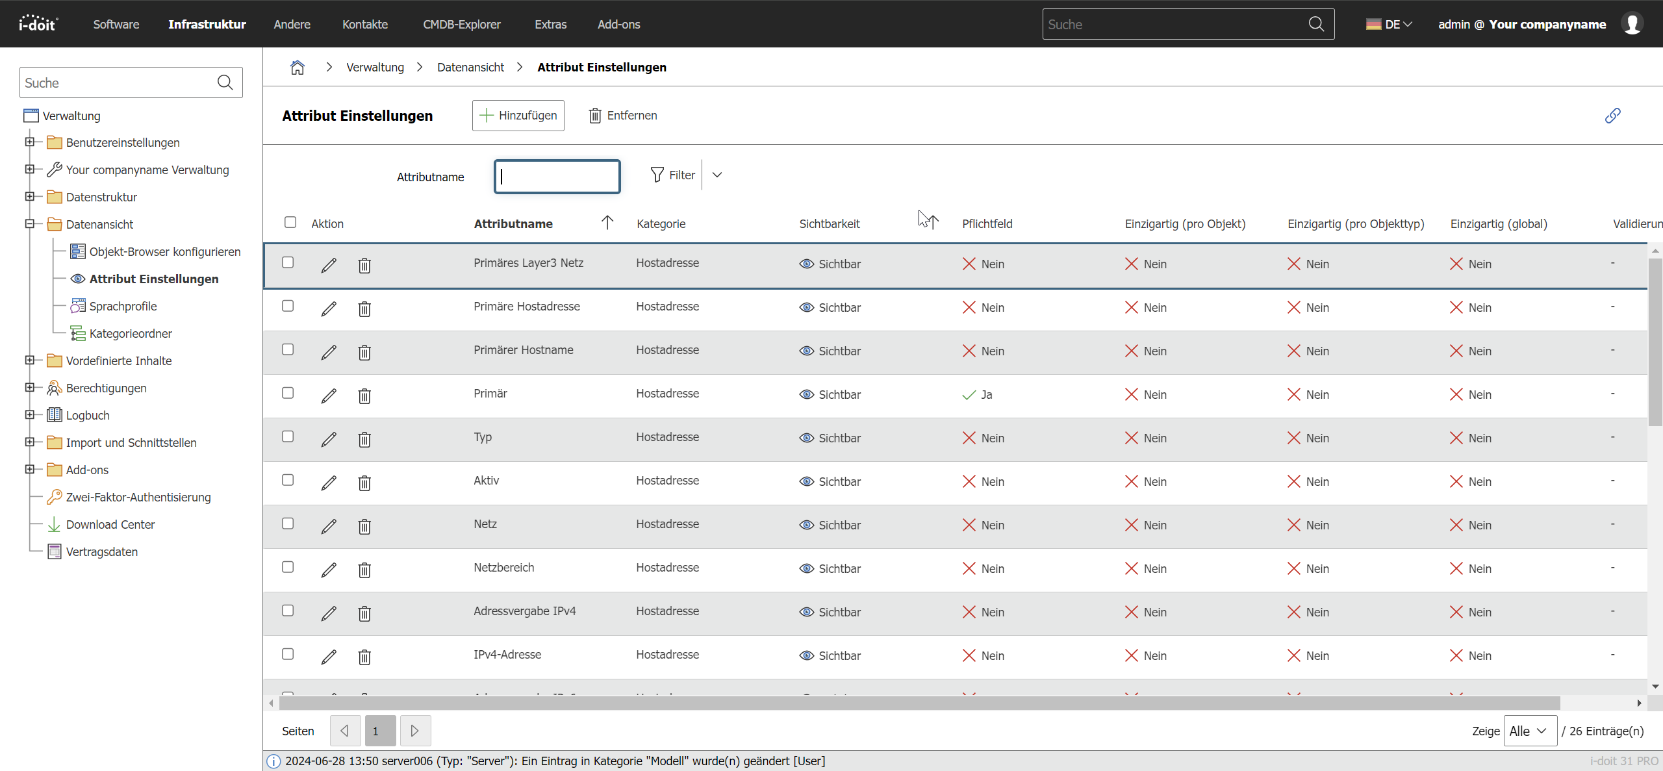
Task: Click the horizontal table scrollbar
Action: coord(919,703)
